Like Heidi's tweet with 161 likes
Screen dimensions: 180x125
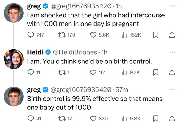pos(93,73)
